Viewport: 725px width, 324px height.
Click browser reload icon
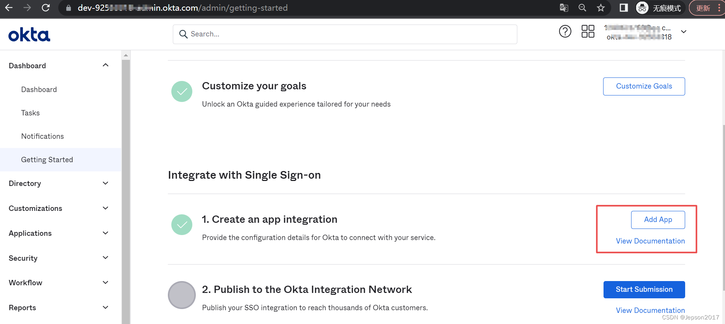46,8
